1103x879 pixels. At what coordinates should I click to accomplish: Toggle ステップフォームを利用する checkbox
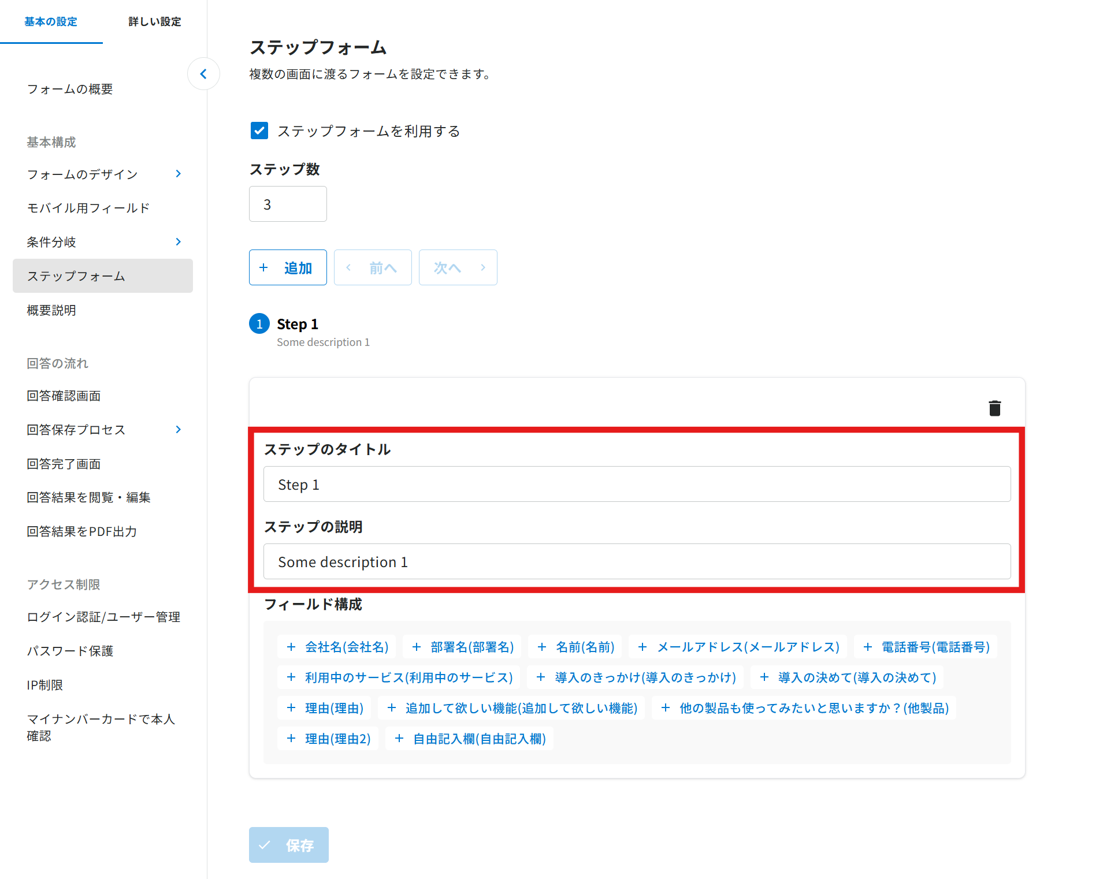[x=259, y=131]
